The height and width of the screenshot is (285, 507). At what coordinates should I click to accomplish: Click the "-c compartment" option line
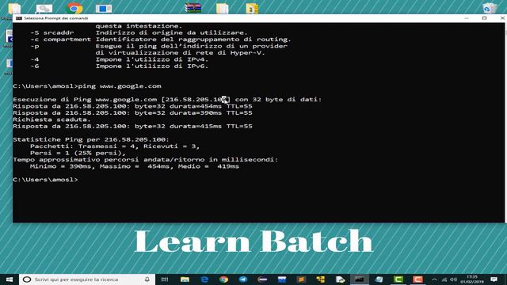[161, 40]
